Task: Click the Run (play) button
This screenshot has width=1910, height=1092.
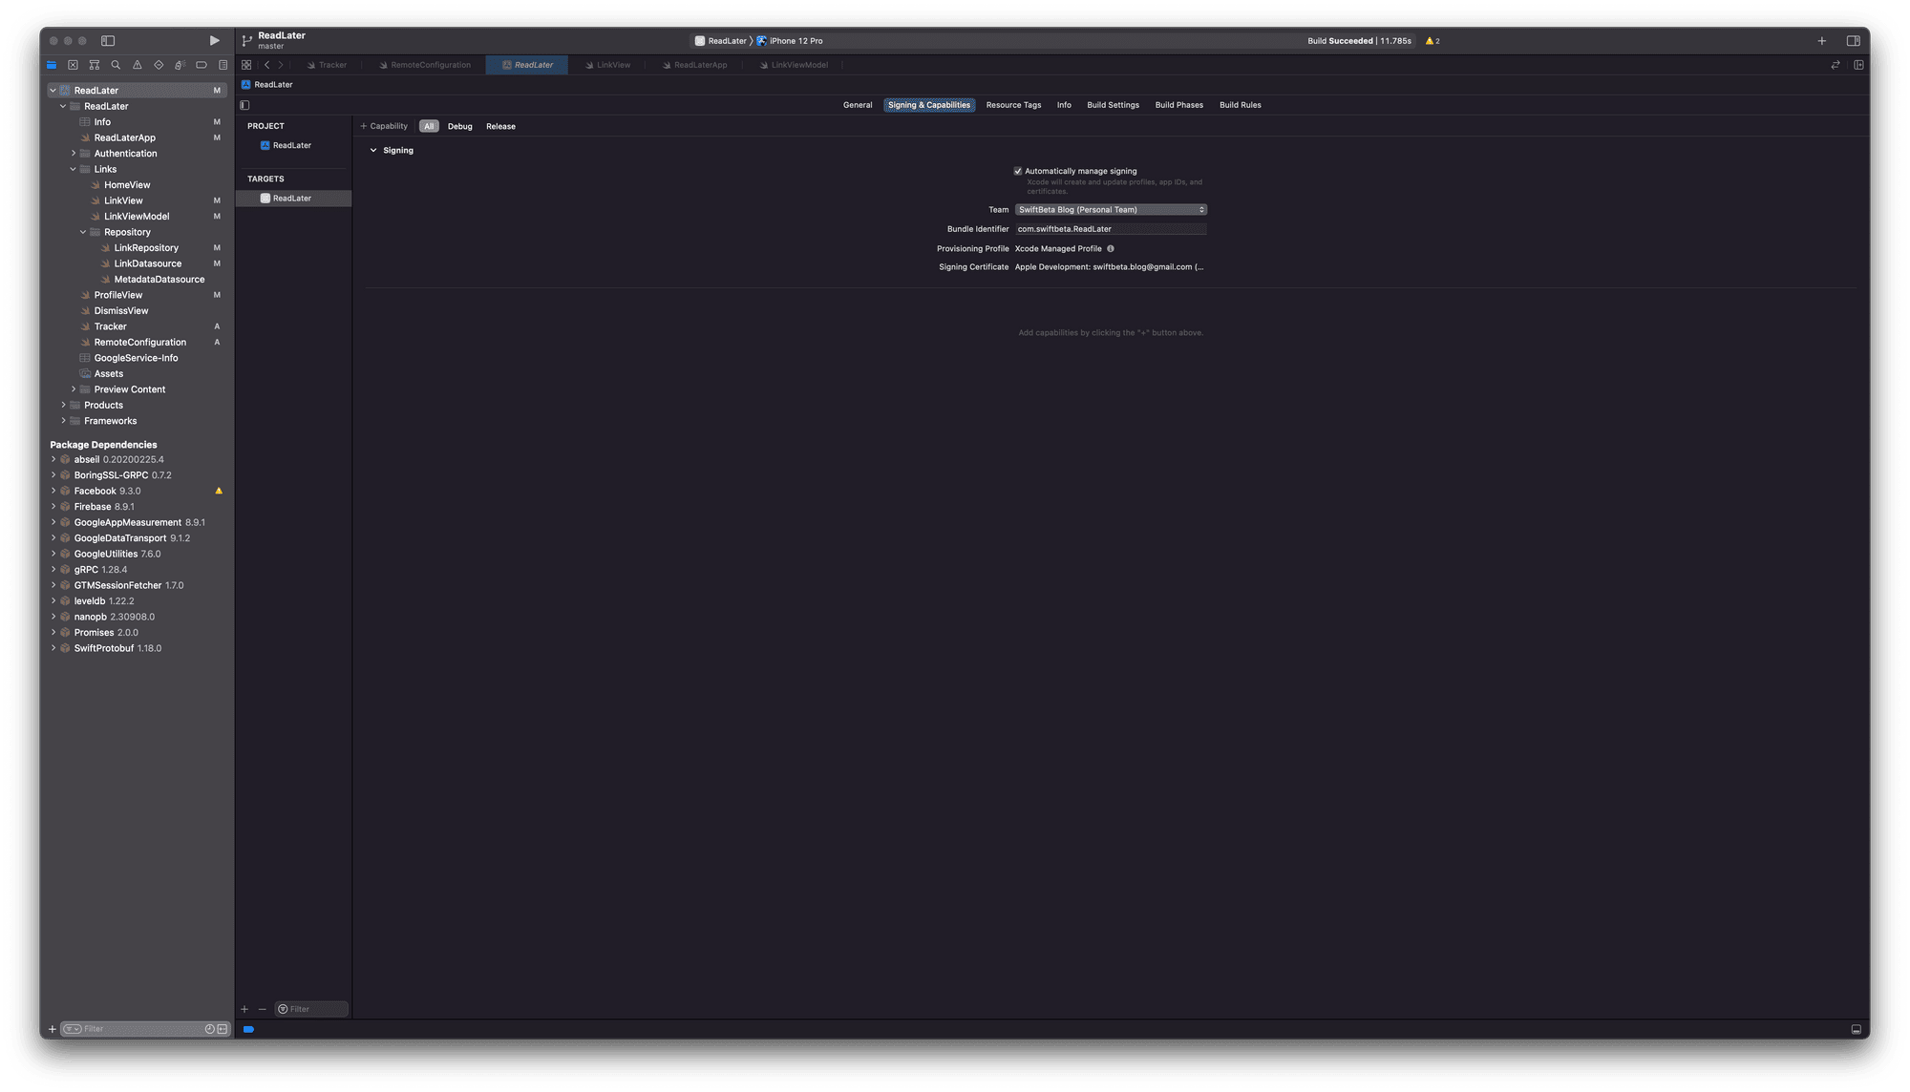Action: [214, 41]
